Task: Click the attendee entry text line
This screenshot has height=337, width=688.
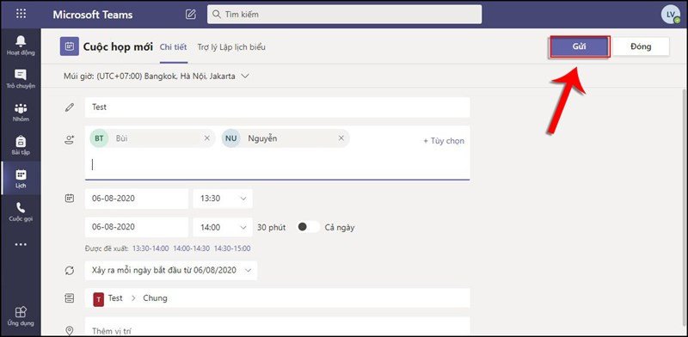Action: click(x=277, y=165)
